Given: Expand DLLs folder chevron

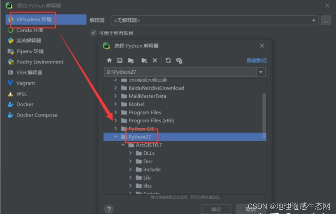Looking at the screenshot, I should point(130,153).
